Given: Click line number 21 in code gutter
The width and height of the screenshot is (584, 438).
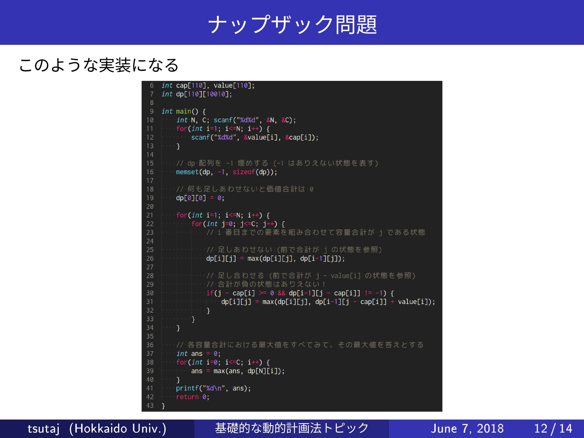Looking at the screenshot, I should [x=150, y=215].
